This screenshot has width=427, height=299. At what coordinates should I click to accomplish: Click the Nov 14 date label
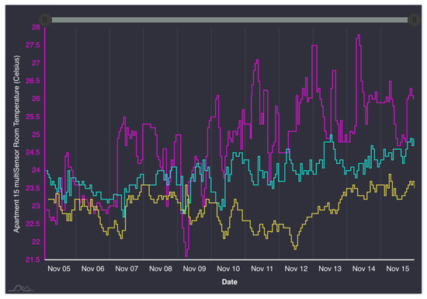363,269
